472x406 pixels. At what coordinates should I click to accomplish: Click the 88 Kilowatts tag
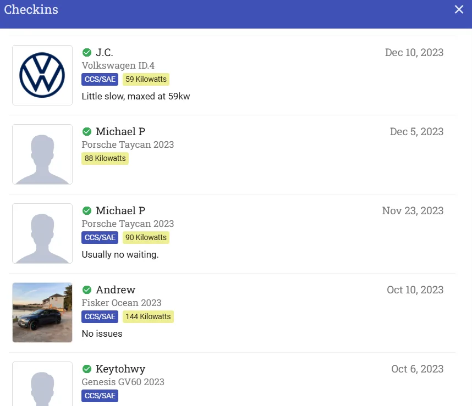coord(105,158)
